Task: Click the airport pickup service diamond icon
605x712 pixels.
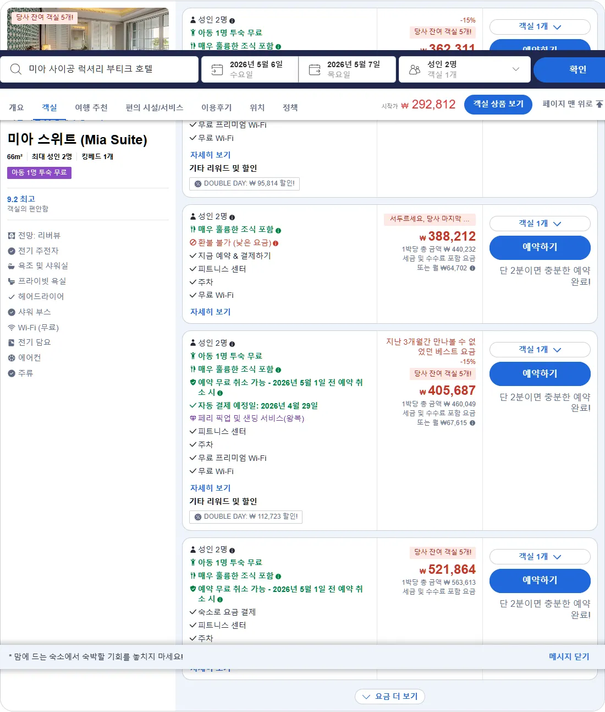Action: pos(193,418)
